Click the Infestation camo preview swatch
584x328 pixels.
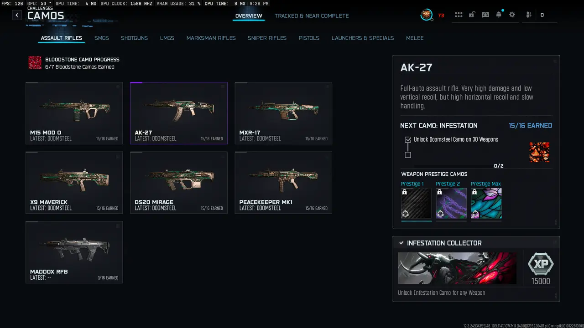pos(539,152)
